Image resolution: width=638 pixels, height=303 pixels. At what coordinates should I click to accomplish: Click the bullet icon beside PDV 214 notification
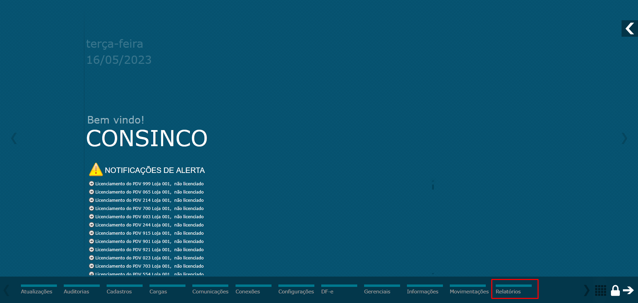click(92, 200)
